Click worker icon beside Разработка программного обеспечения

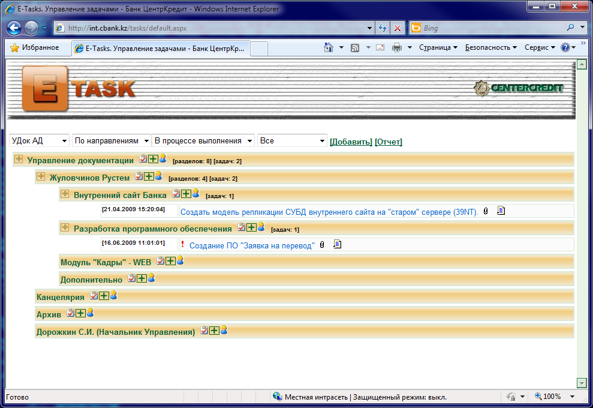(x=261, y=227)
